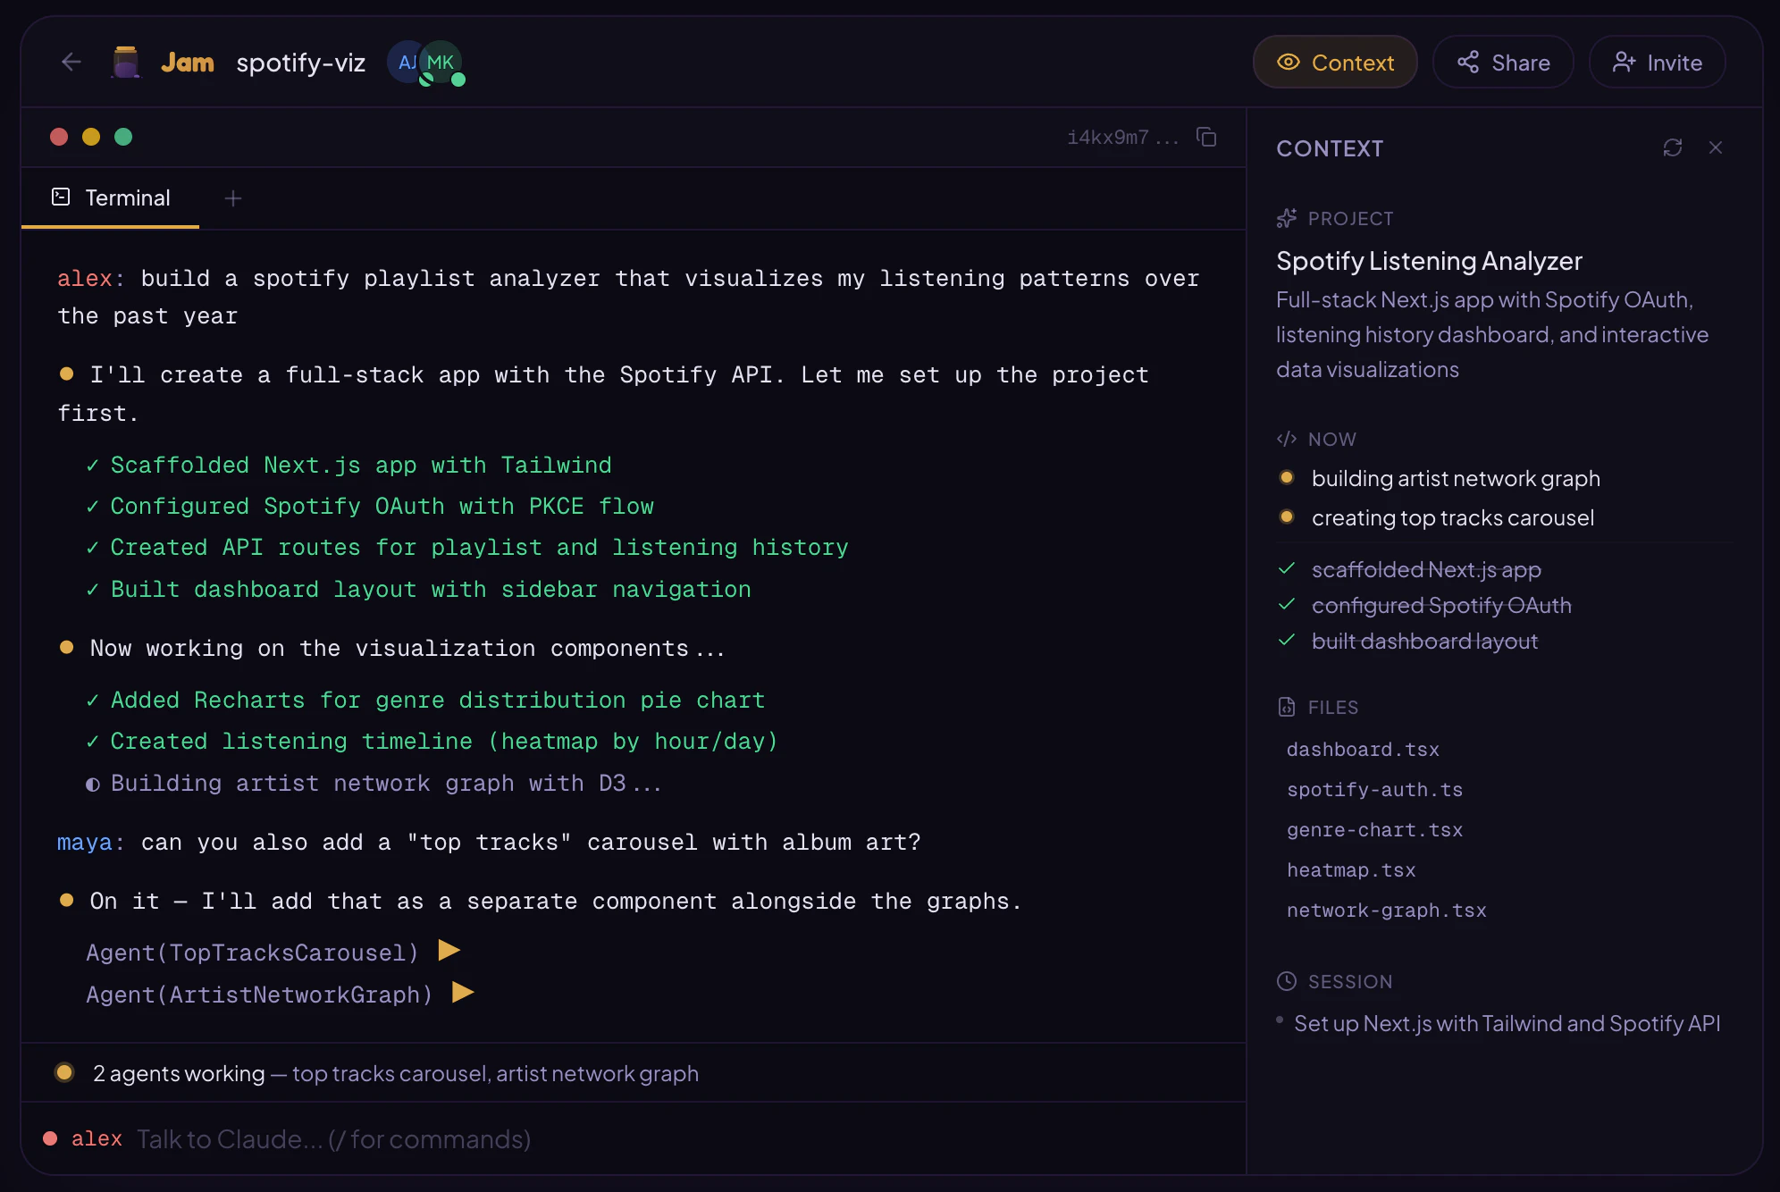Image resolution: width=1780 pixels, height=1192 pixels.
Task: Expand the Agent(ArtistNetworkGraph) arrow
Action: coord(463,993)
